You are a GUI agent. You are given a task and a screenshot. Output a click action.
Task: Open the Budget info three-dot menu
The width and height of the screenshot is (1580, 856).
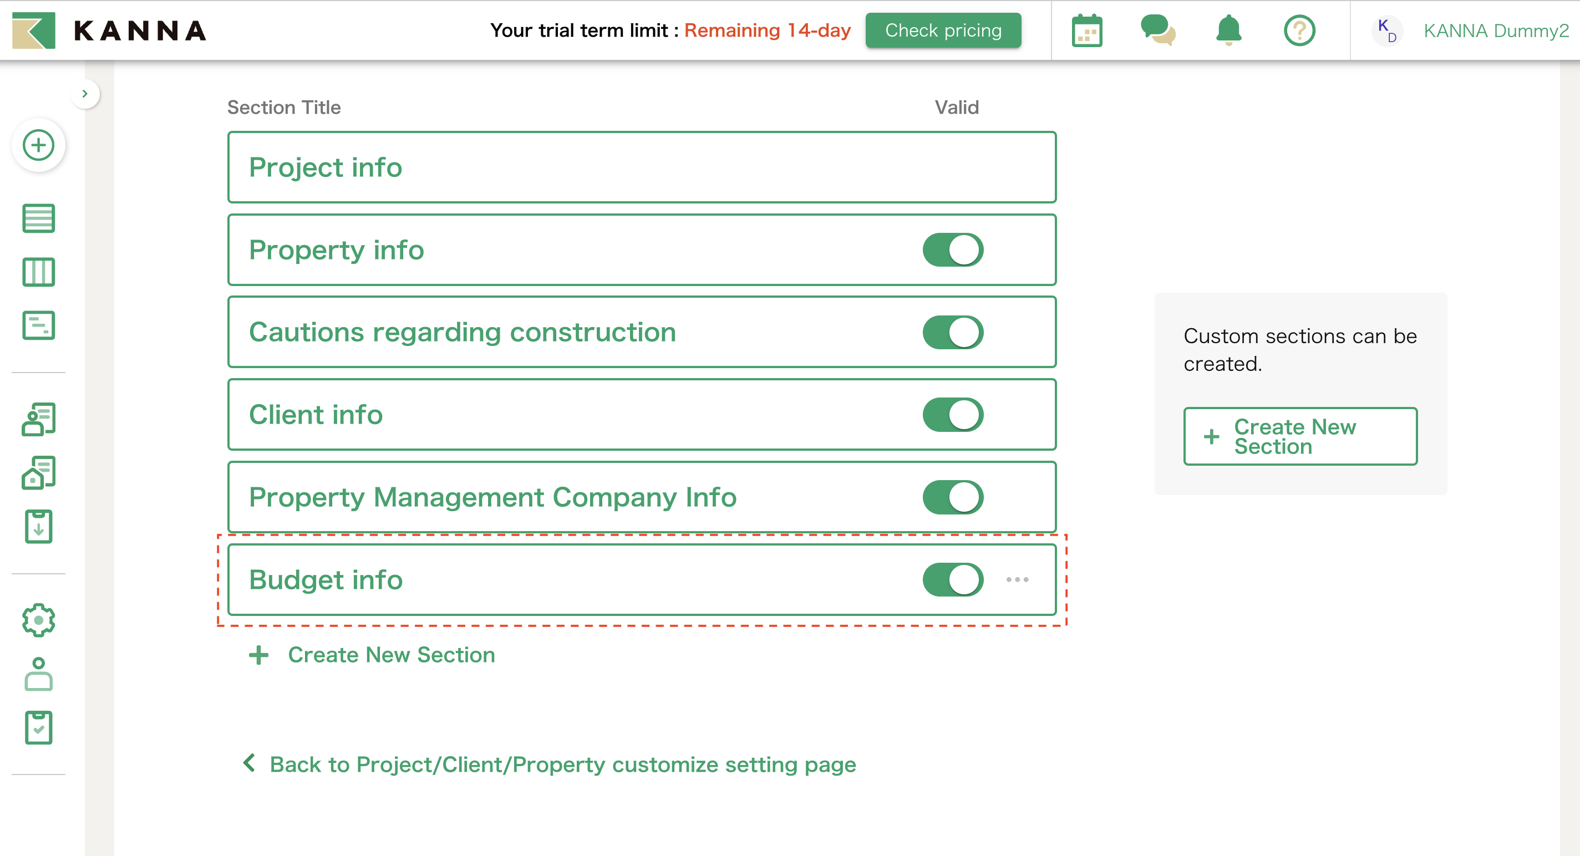[x=1017, y=579]
